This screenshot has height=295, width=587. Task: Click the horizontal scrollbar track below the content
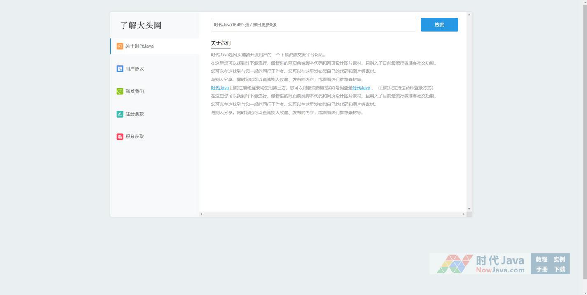click(x=332, y=214)
